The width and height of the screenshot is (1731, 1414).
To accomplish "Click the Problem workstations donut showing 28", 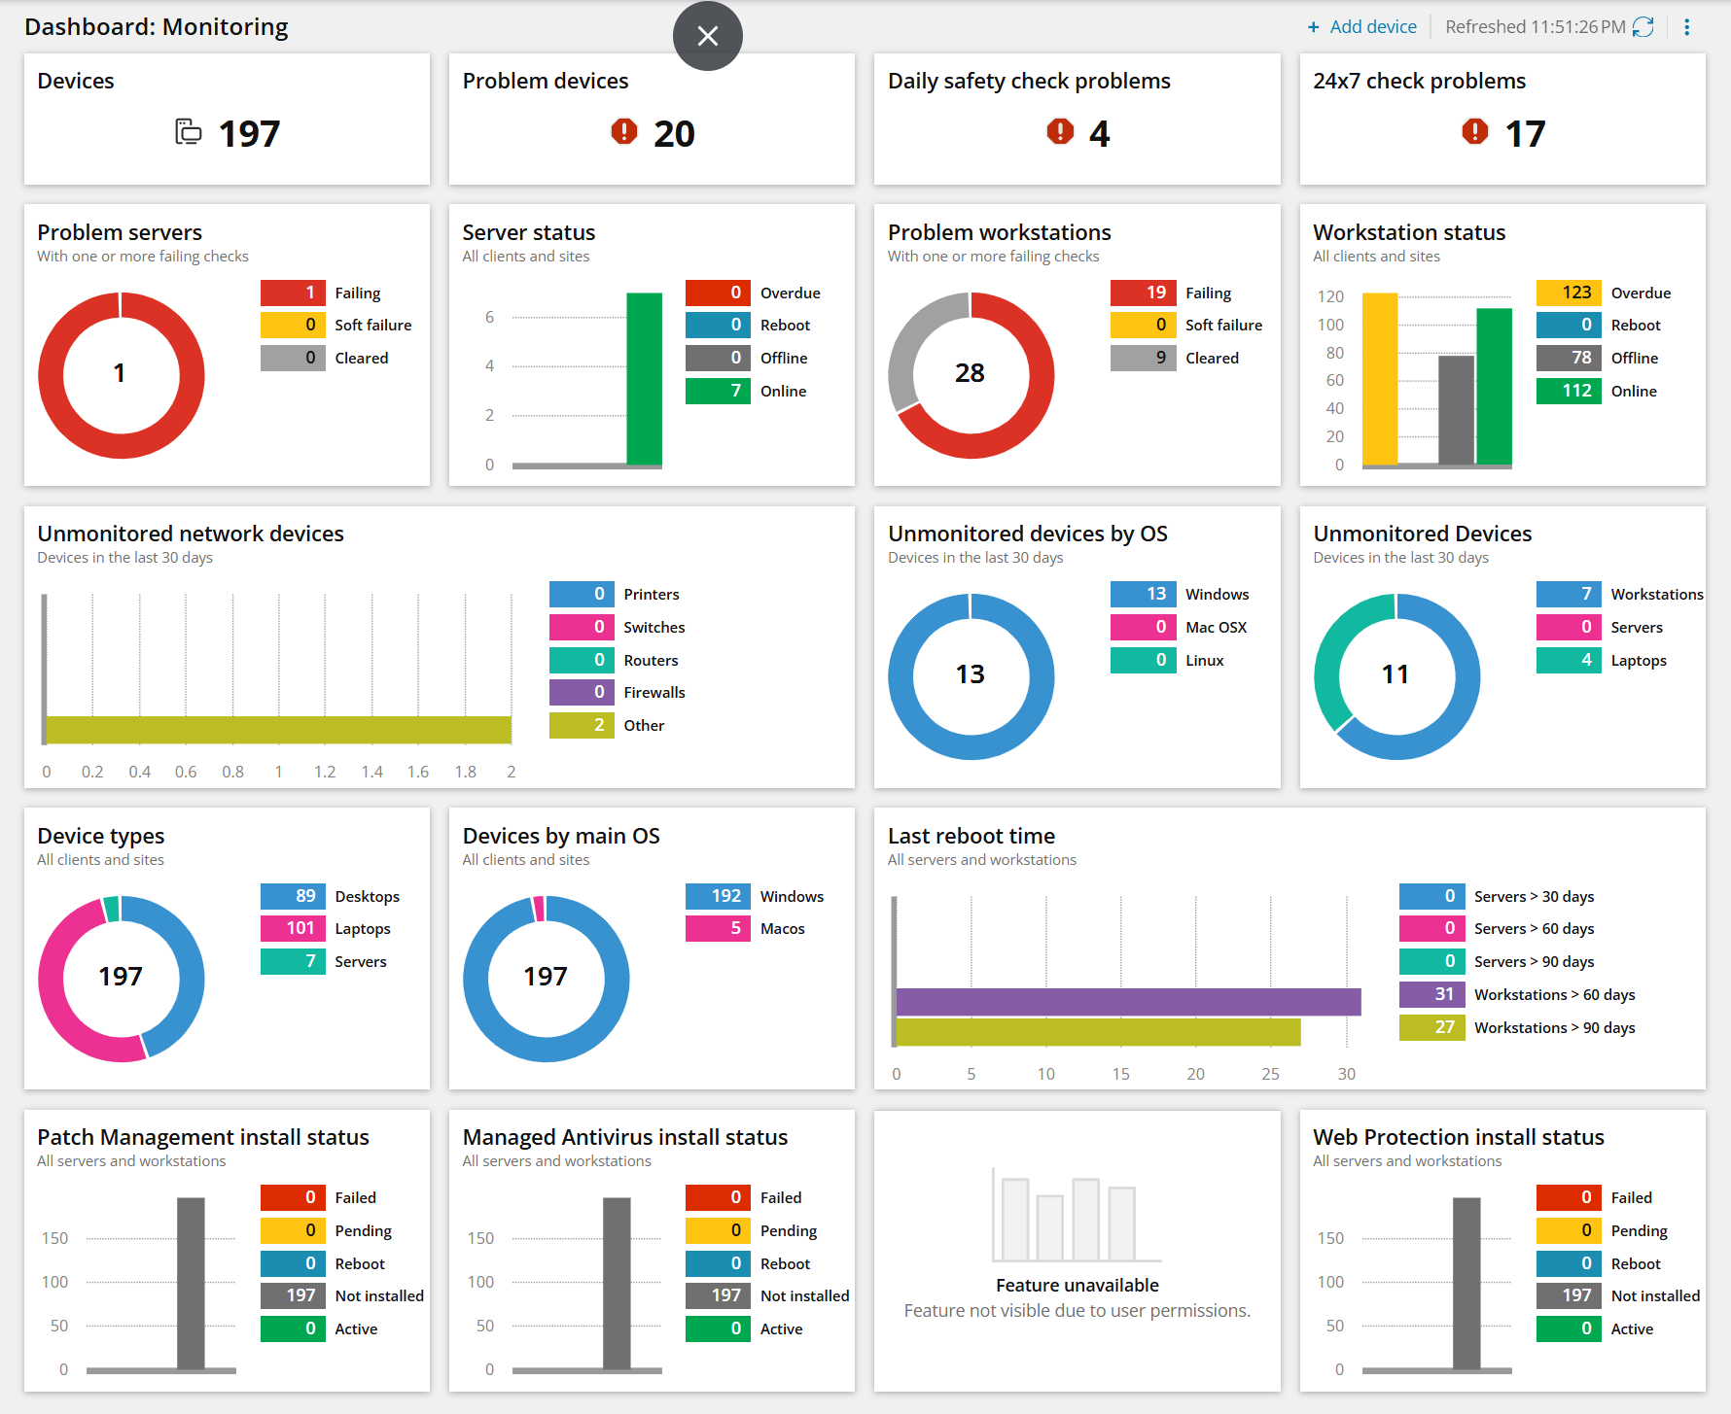I will coord(971,374).
